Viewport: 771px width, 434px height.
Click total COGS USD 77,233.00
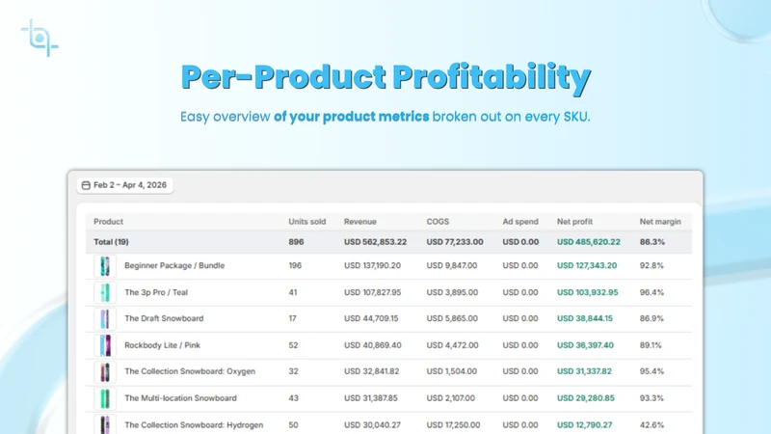click(455, 242)
